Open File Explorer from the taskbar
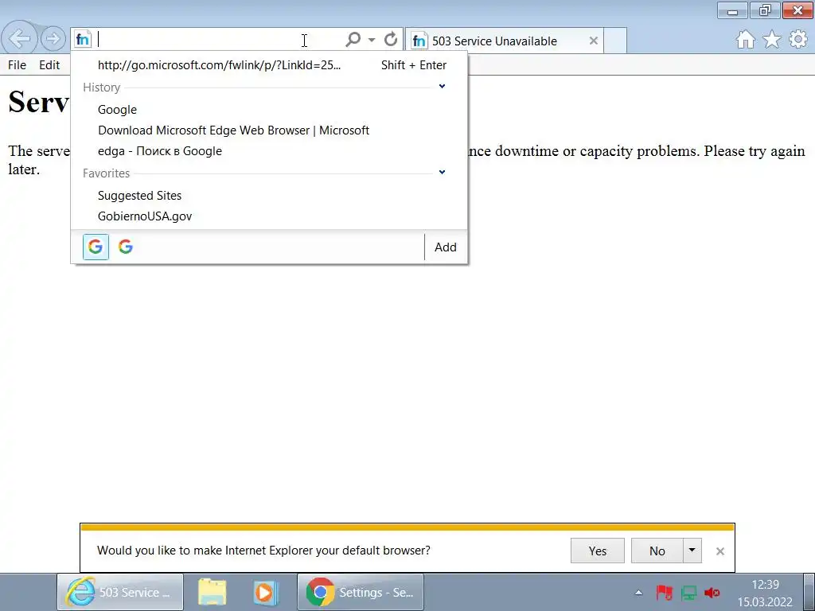This screenshot has width=815, height=611. coord(212,592)
